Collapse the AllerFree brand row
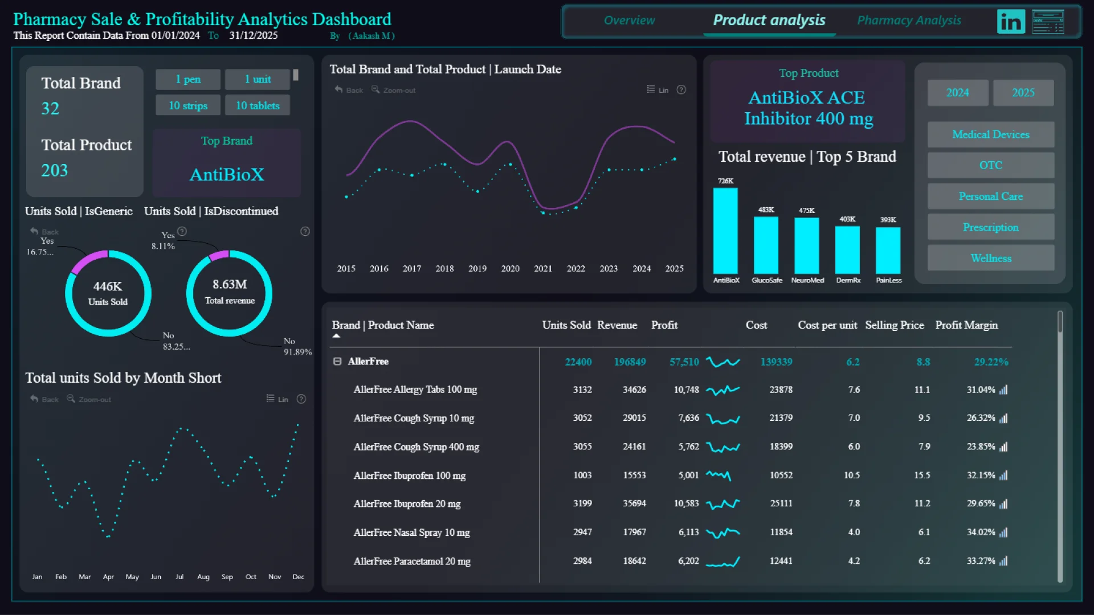 coord(337,362)
